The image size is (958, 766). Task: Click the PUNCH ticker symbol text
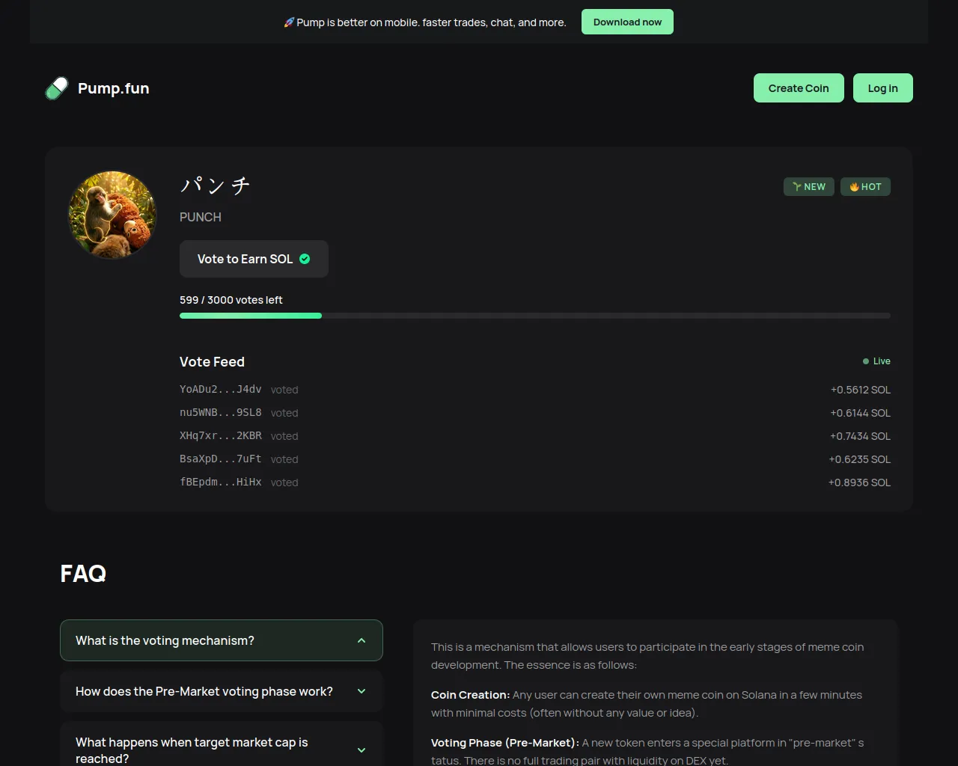pos(201,217)
